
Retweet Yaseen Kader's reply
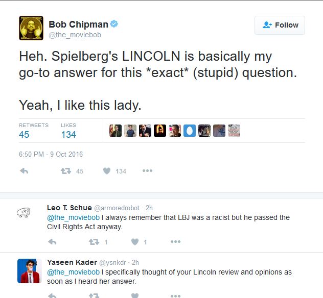94,295
